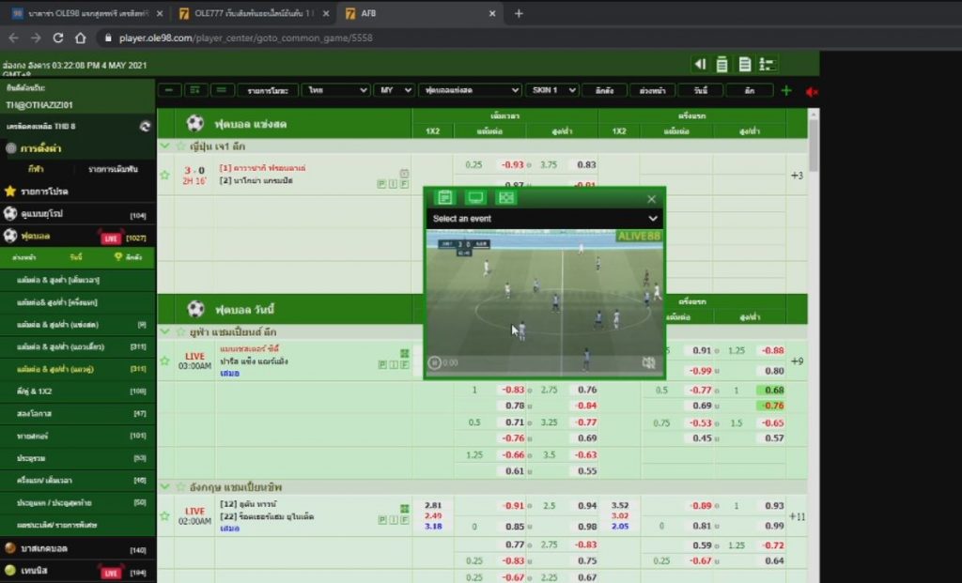Select the รายการเดิมพัน tab in the sidebar
Image resolution: width=962 pixels, height=583 pixels.
coord(113,169)
